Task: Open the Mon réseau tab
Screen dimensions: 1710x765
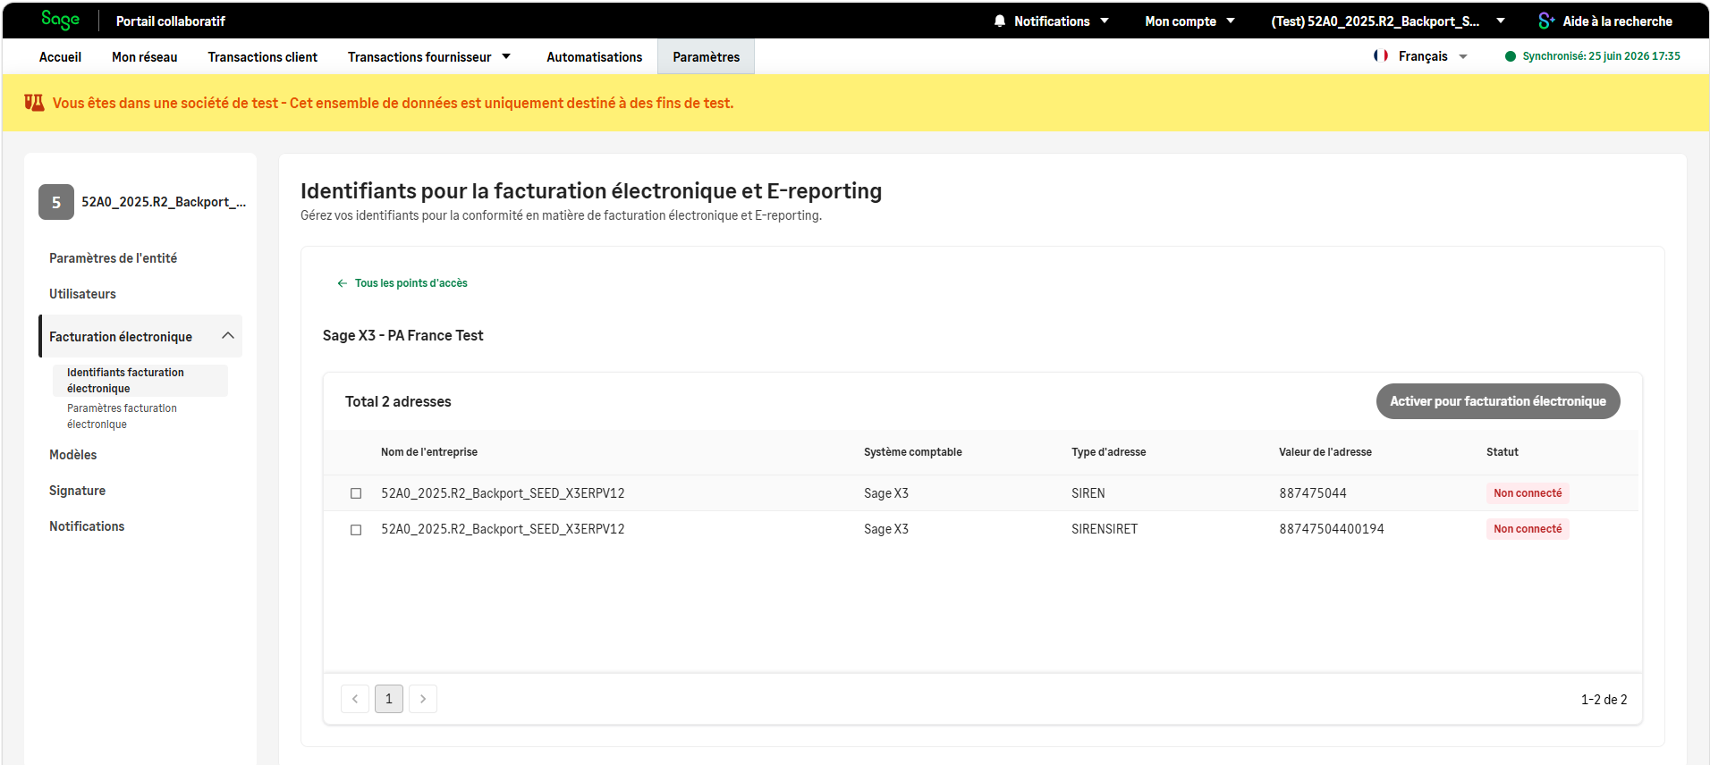Action: [145, 56]
